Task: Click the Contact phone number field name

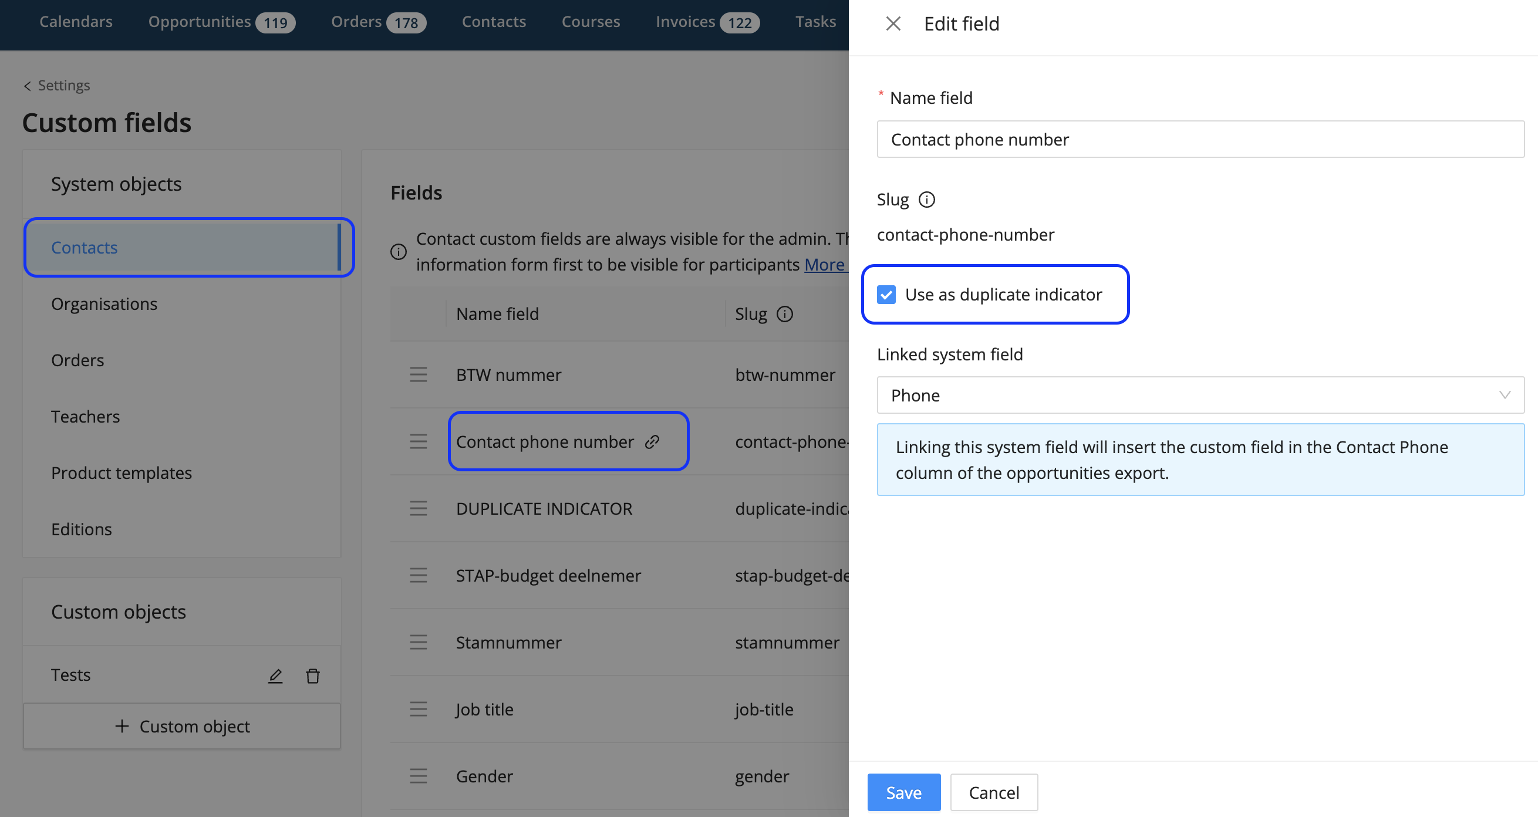Action: click(x=545, y=441)
